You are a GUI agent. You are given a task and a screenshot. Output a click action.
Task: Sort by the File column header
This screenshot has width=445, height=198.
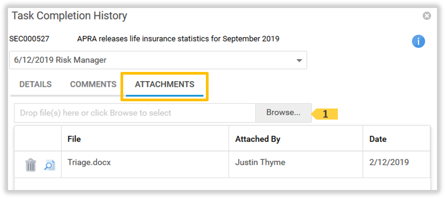pyautogui.click(x=74, y=139)
